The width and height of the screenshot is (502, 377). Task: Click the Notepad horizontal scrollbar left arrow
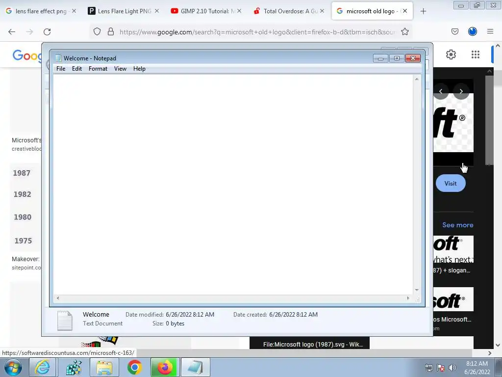pyautogui.click(x=58, y=298)
